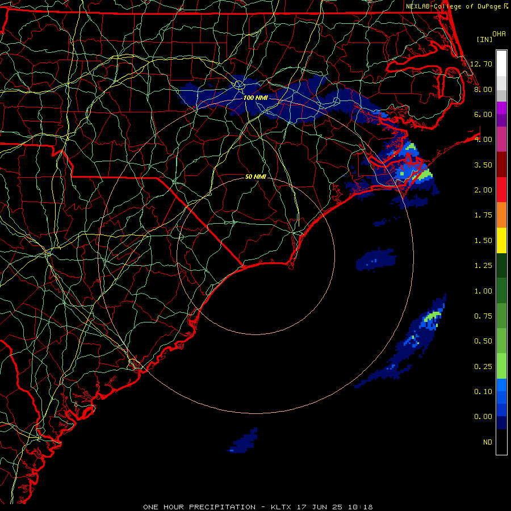Click the 8.00 legend value
511x511 pixels.
[x=483, y=89]
